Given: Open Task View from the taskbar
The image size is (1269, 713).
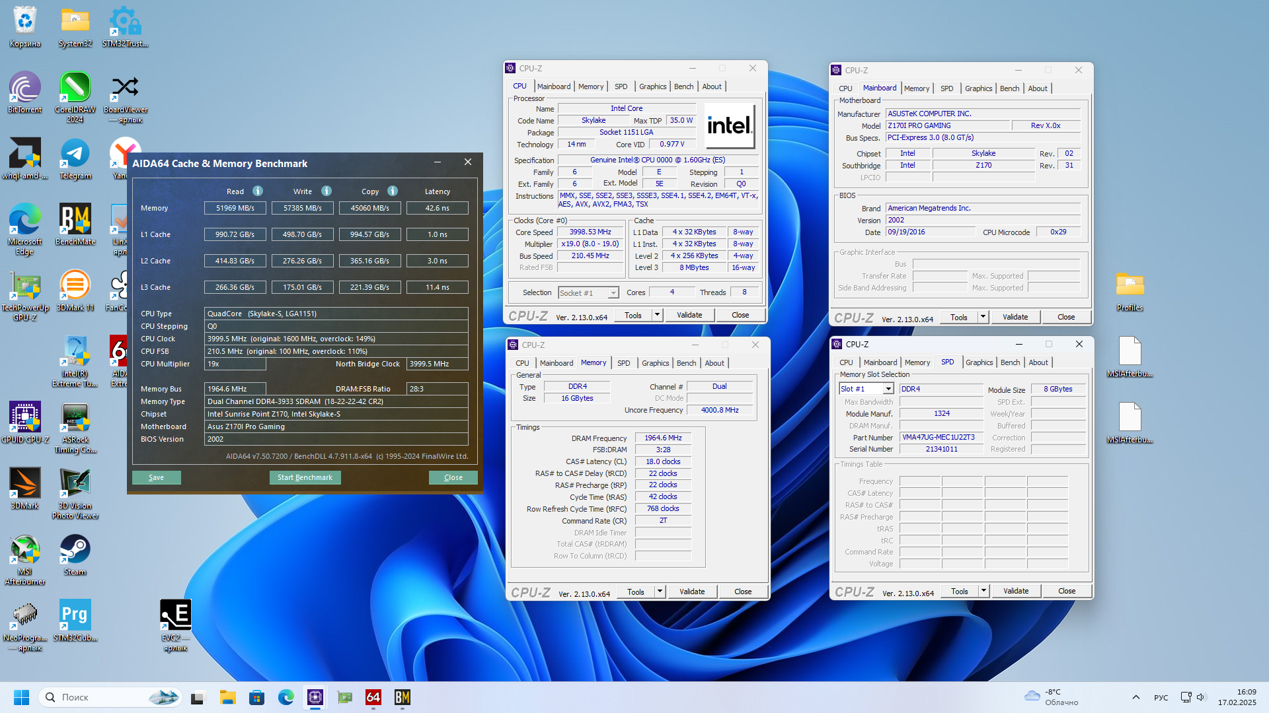Looking at the screenshot, I should (198, 697).
